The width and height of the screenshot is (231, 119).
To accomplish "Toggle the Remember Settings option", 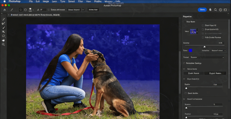I will point(184,63).
